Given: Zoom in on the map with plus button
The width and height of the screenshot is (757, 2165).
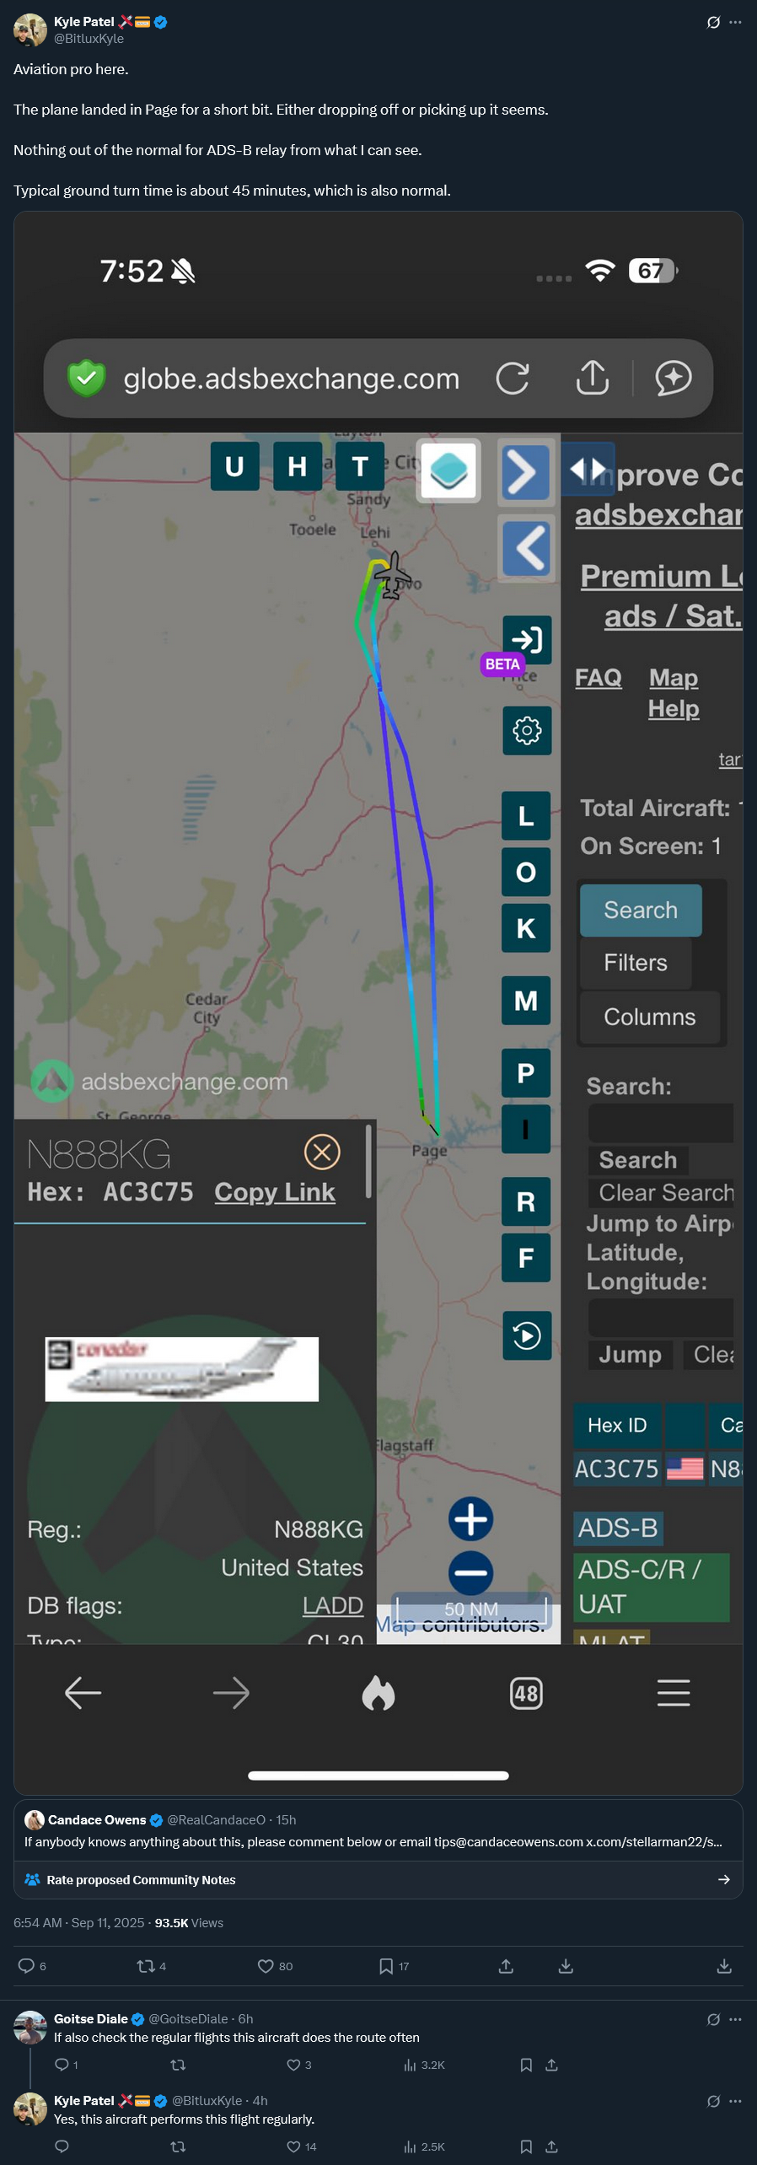Looking at the screenshot, I should tap(470, 1519).
